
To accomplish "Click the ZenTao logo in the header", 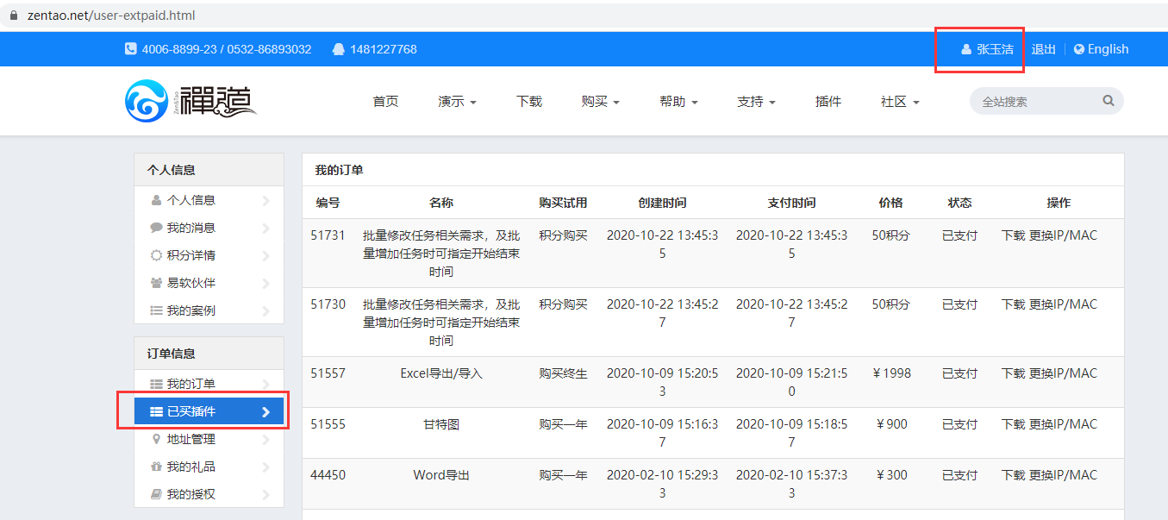I will tap(191, 101).
